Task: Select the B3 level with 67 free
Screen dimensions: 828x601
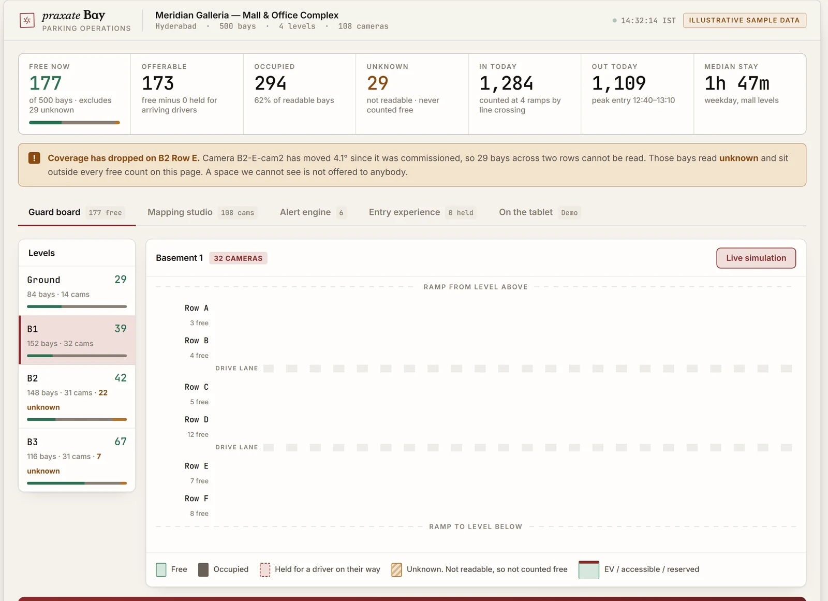Action: 77,460
